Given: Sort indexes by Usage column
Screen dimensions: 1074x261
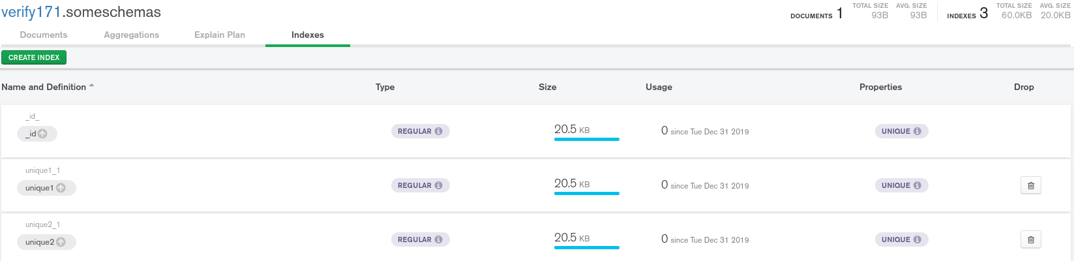Looking at the screenshot, I should point(659,87).
